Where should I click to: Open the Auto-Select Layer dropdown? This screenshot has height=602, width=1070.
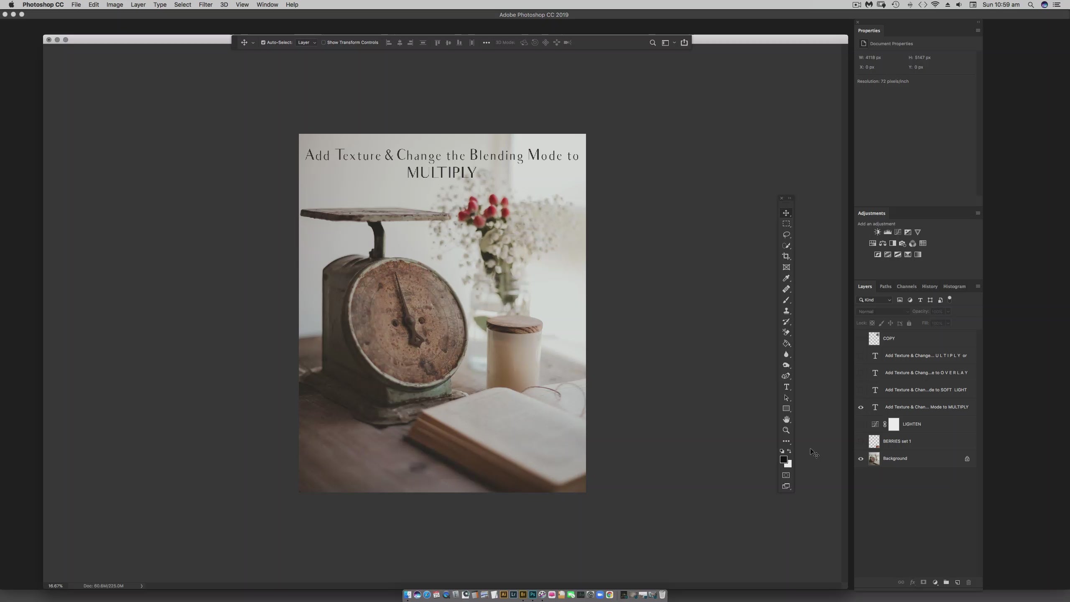click(307, 43)
